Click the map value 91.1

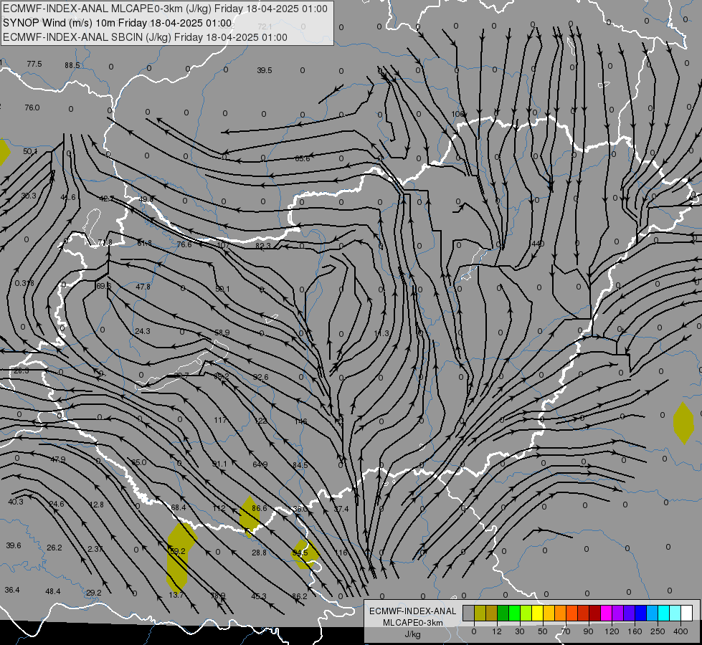219,464
